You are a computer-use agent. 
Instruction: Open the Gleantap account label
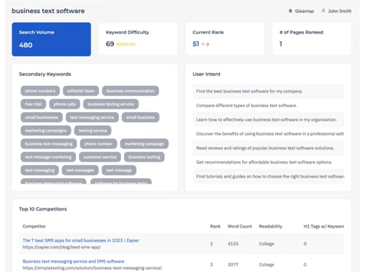(x=304, y=11)
